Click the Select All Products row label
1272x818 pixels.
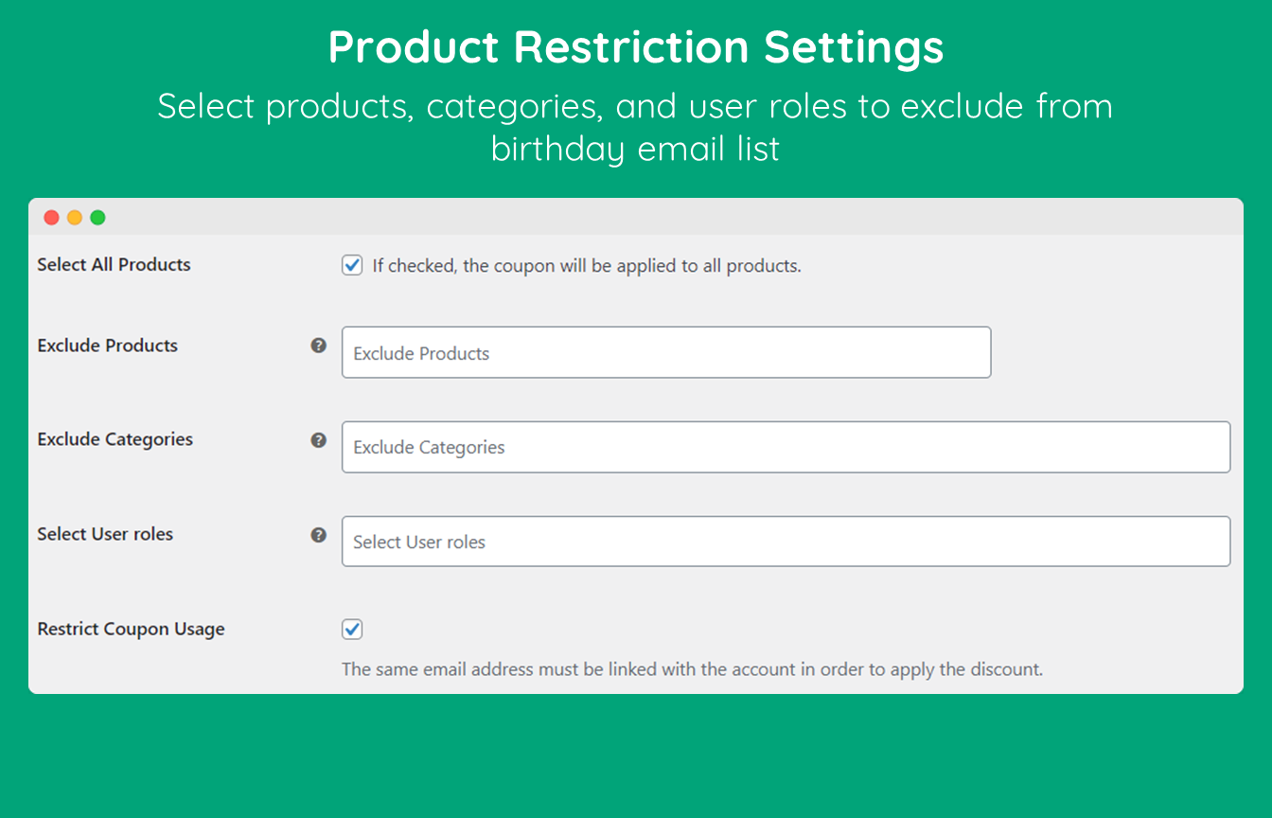coord(114,265)
